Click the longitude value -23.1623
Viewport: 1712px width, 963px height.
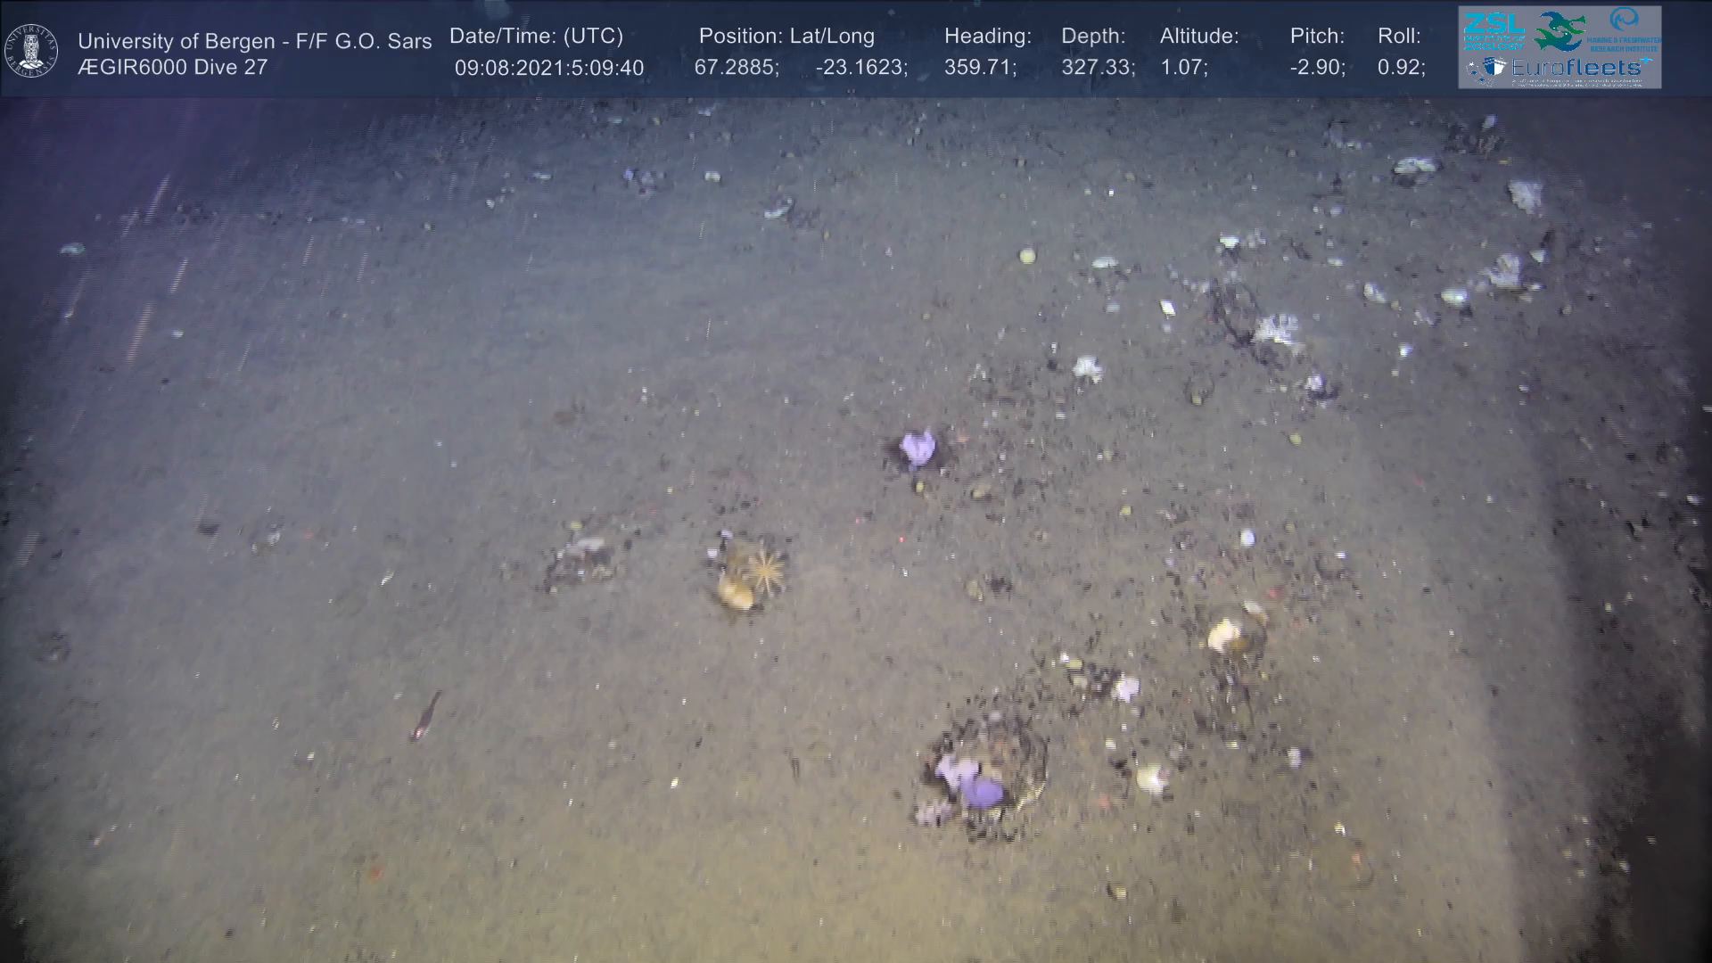(x=861, y=68)
